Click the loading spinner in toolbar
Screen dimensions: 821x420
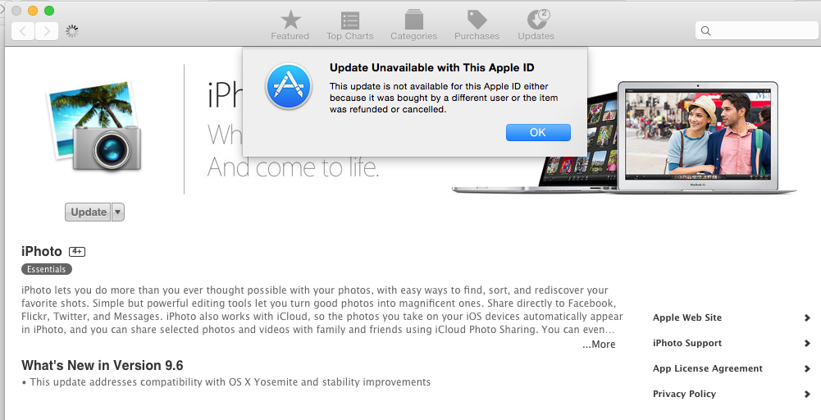click(71, 31)
